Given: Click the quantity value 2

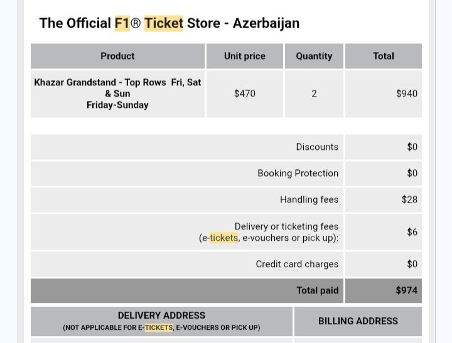Looking at the screenshot, I should click(x=314, y=93).
